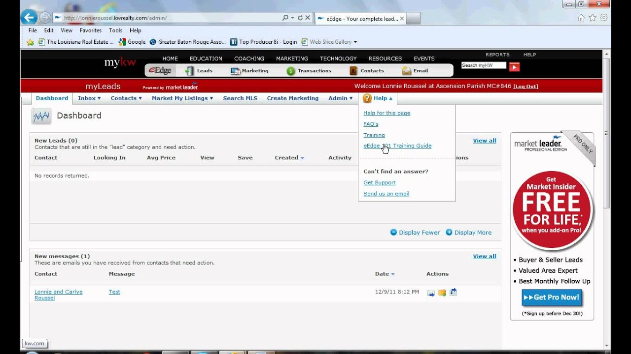Open the Contacts section in eEdge bar
This screenshot has width=631, height=354.
point(367,71)
